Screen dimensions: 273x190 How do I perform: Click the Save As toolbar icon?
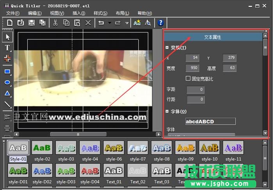click(x=42, y=23)
